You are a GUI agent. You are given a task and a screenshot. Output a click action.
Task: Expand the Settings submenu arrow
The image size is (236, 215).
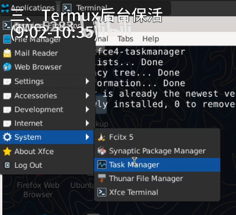tap(87, 81)
